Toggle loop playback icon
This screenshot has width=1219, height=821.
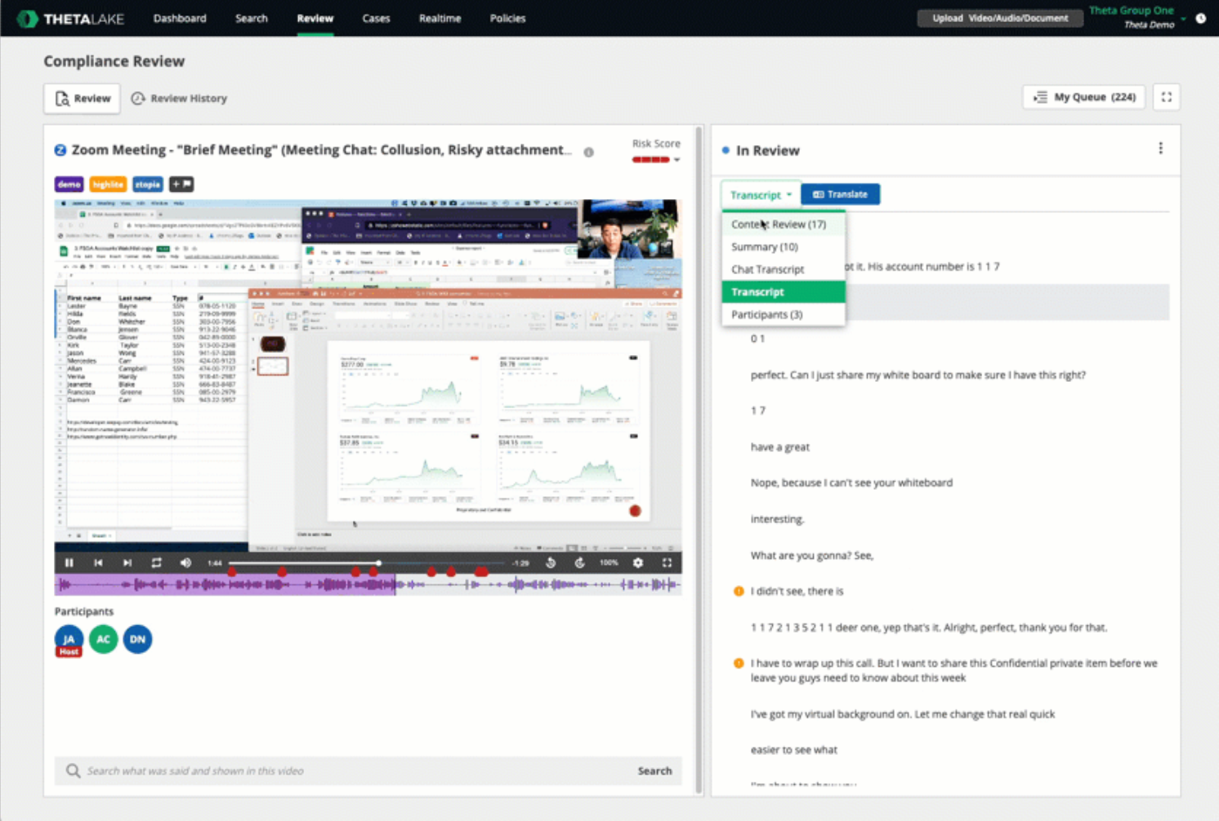[156, 562]
